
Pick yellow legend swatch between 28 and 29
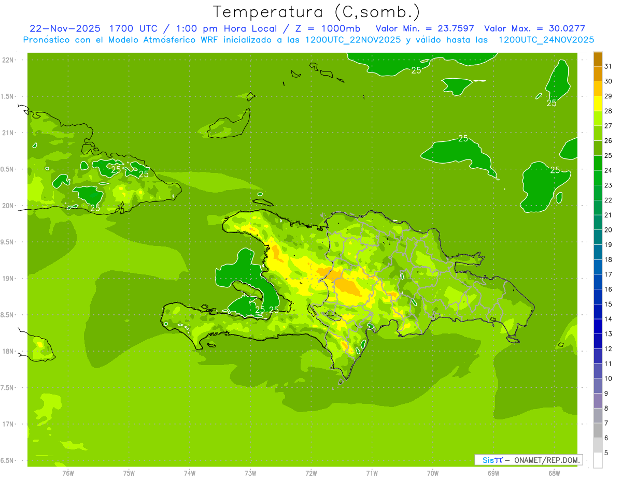click(598, 104)
